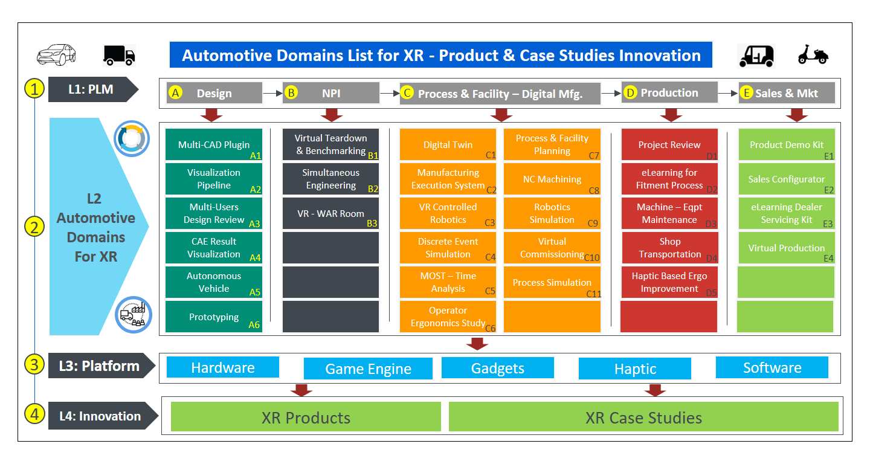Click the scooter icon

point(813,55)
